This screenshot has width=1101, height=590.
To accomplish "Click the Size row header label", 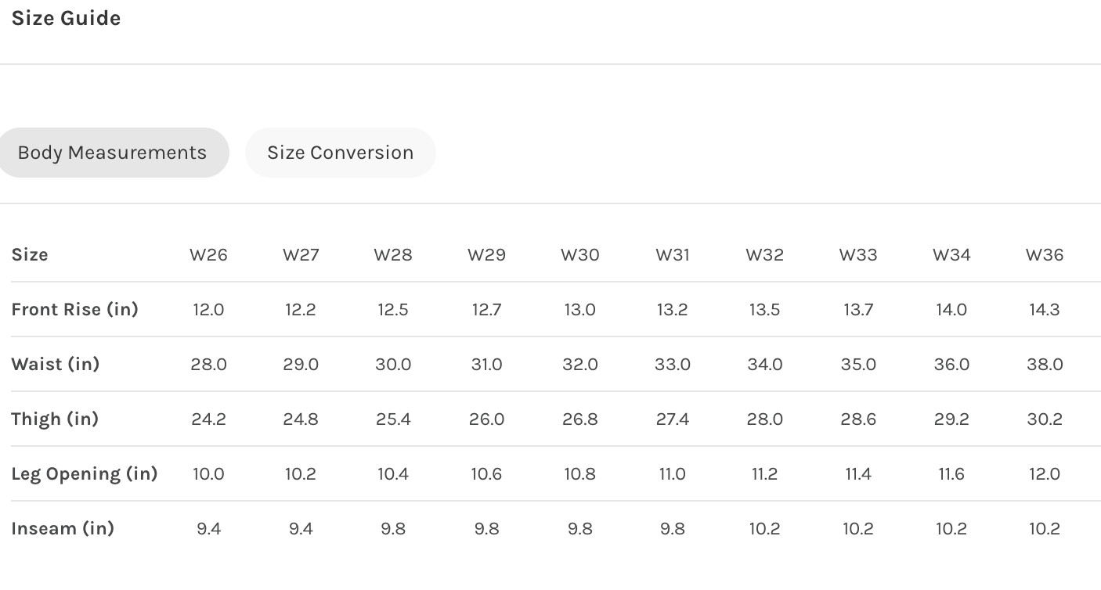I will pyautogui.click(x=30, y=255).
